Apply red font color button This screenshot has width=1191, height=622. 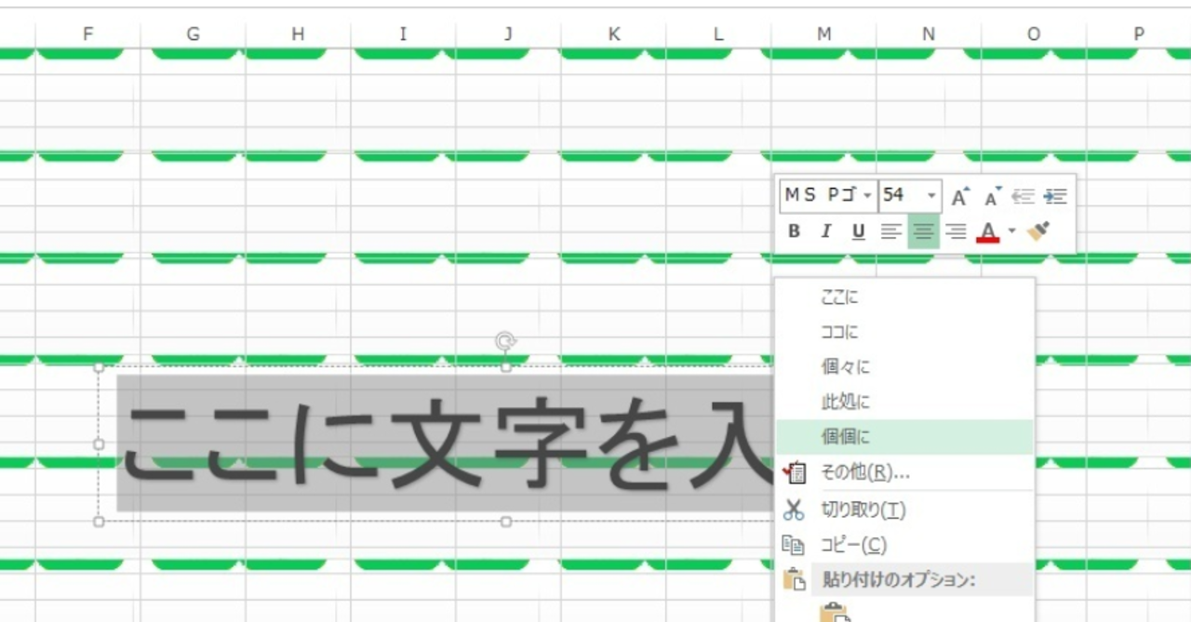pyautogui.click(x=988, y=232)
